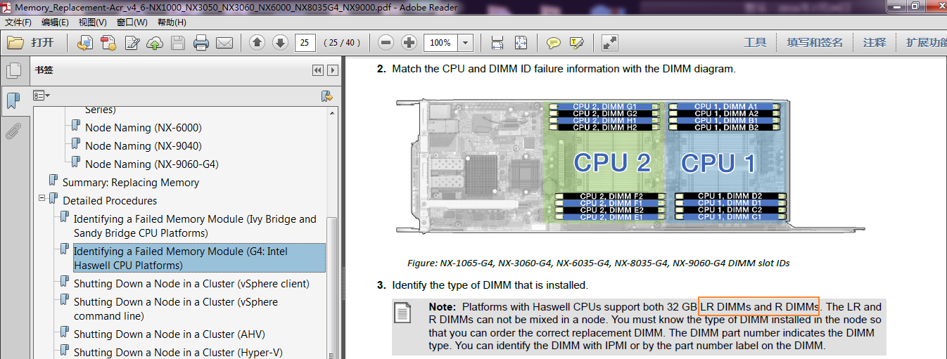947x359 pixels.
Task: Collapse the bookmarks panel left arrows
Action: pyautogui.click(x=318, y=70)
